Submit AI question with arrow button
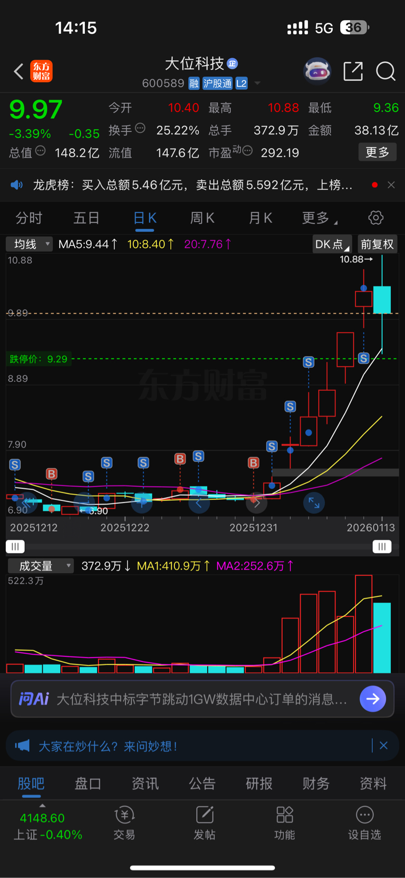This screenshot has width=405, height=878. tap(373, 699)
